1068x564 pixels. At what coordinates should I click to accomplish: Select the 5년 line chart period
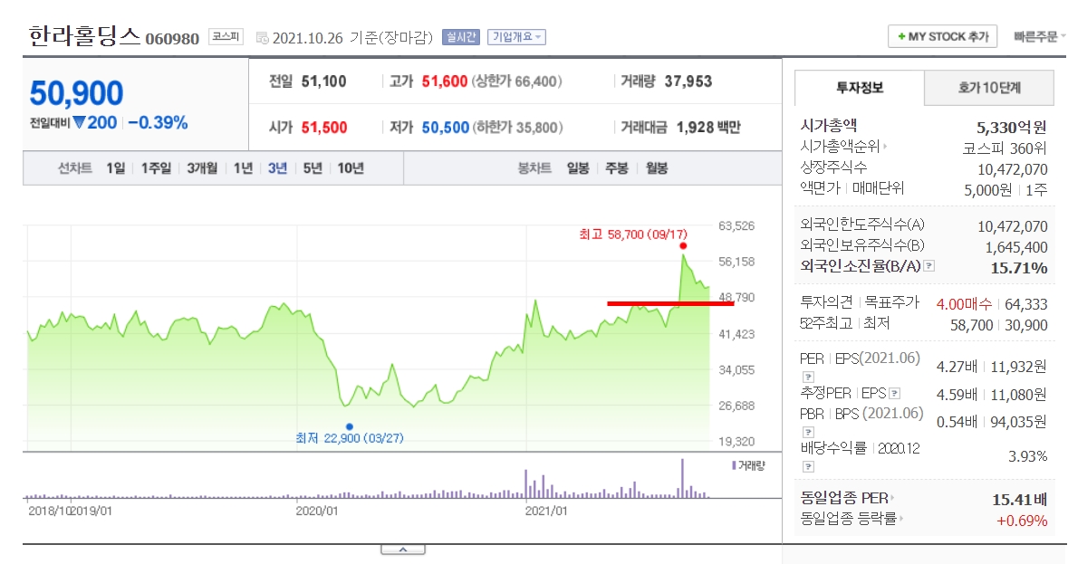click(313, 168)
